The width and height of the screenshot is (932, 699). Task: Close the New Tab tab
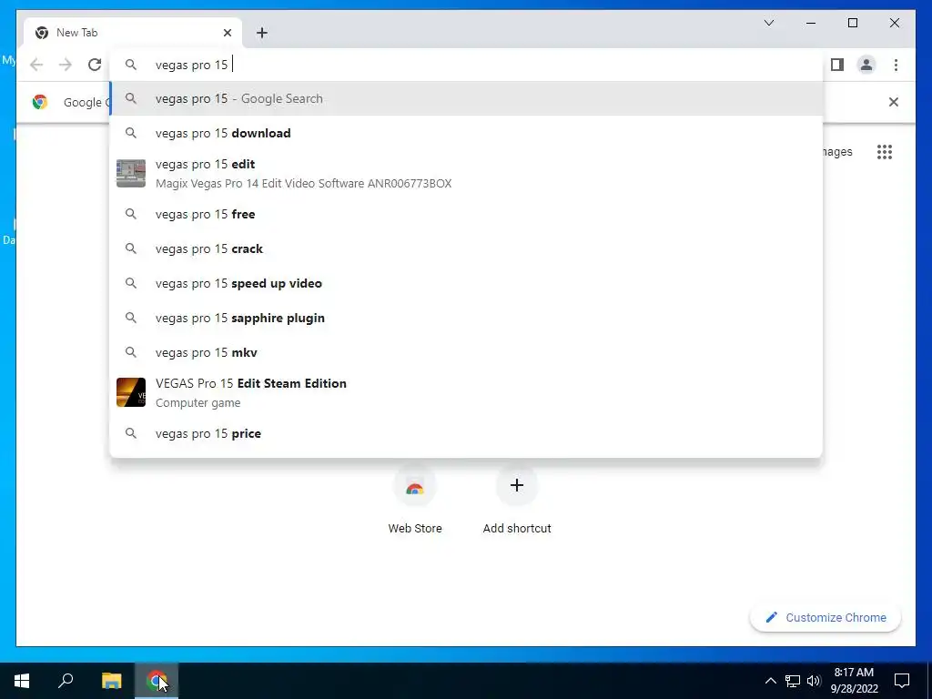tap(227, 33)
